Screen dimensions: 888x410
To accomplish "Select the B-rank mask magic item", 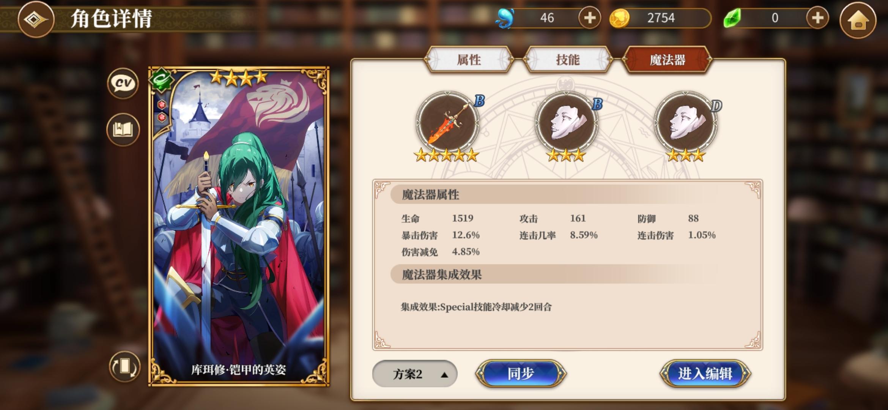I will (566, 123).
